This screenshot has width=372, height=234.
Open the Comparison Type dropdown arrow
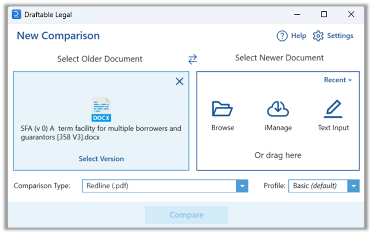click(242, 186)
